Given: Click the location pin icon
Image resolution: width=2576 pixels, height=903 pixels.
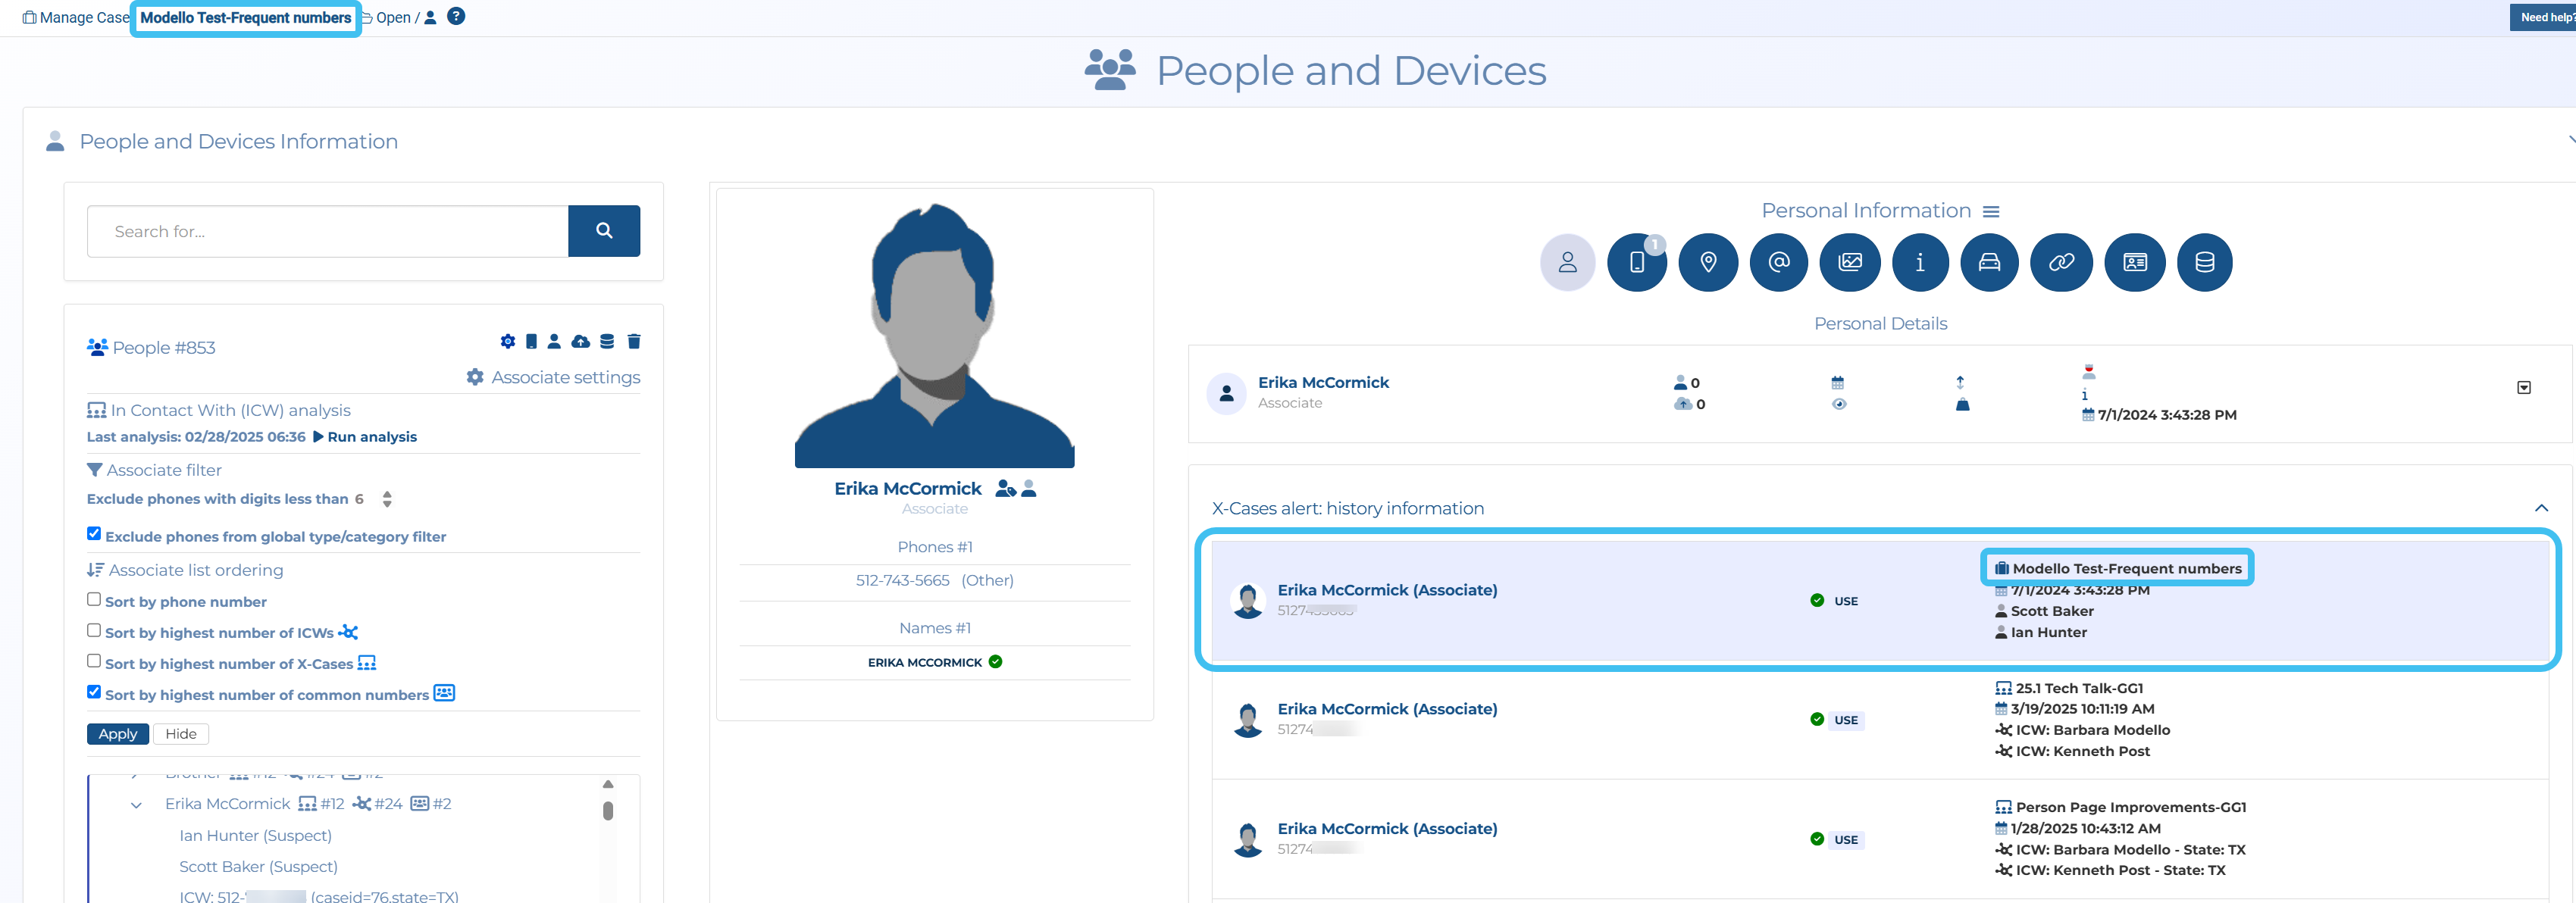Looking at the screenshot, I should click(x=1708, y=263).
